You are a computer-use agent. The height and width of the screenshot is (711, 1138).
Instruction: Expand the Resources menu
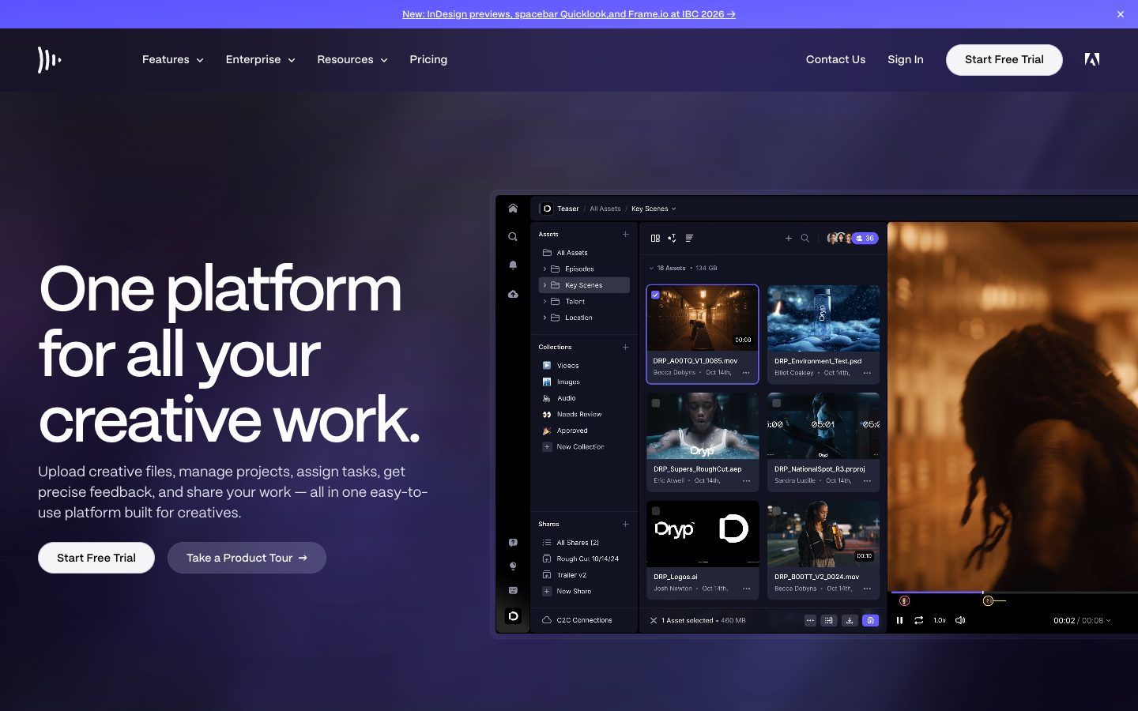point(352,59)
